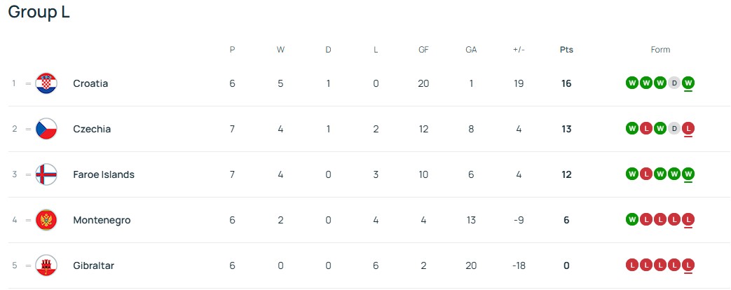731x290 pixels.
Task: Click the Montenegro flag icon
Action: (46, 220)
